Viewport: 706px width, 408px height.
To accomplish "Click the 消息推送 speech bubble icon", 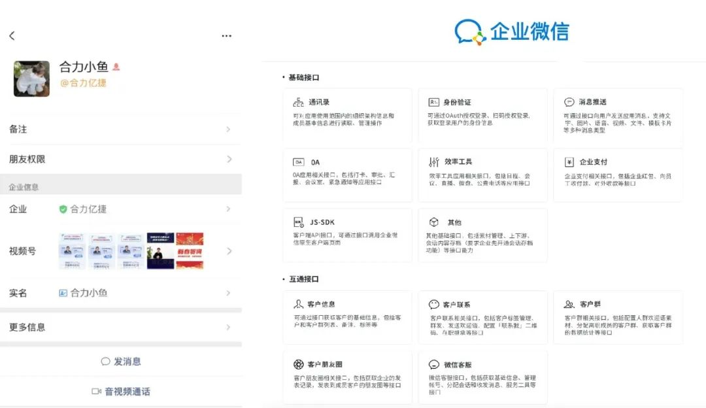I will (569, 102).
